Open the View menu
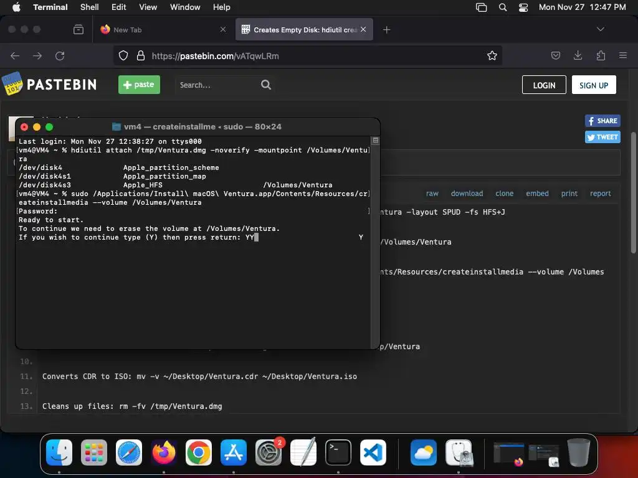Screen dimensions: 638x478 click(x=148, y=7)
